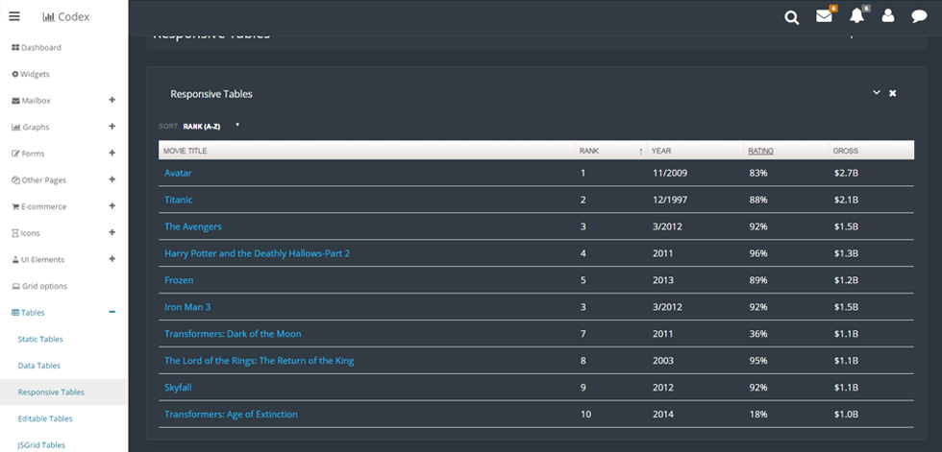The width and height of the screenshot is (942, 452).
Task: Open the Titanic movie link
Action: [x=179, y=200]
